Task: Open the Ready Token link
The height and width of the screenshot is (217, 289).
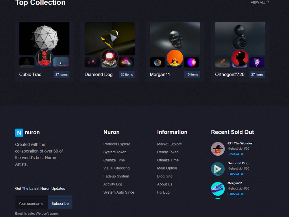Action: (168, 152)
